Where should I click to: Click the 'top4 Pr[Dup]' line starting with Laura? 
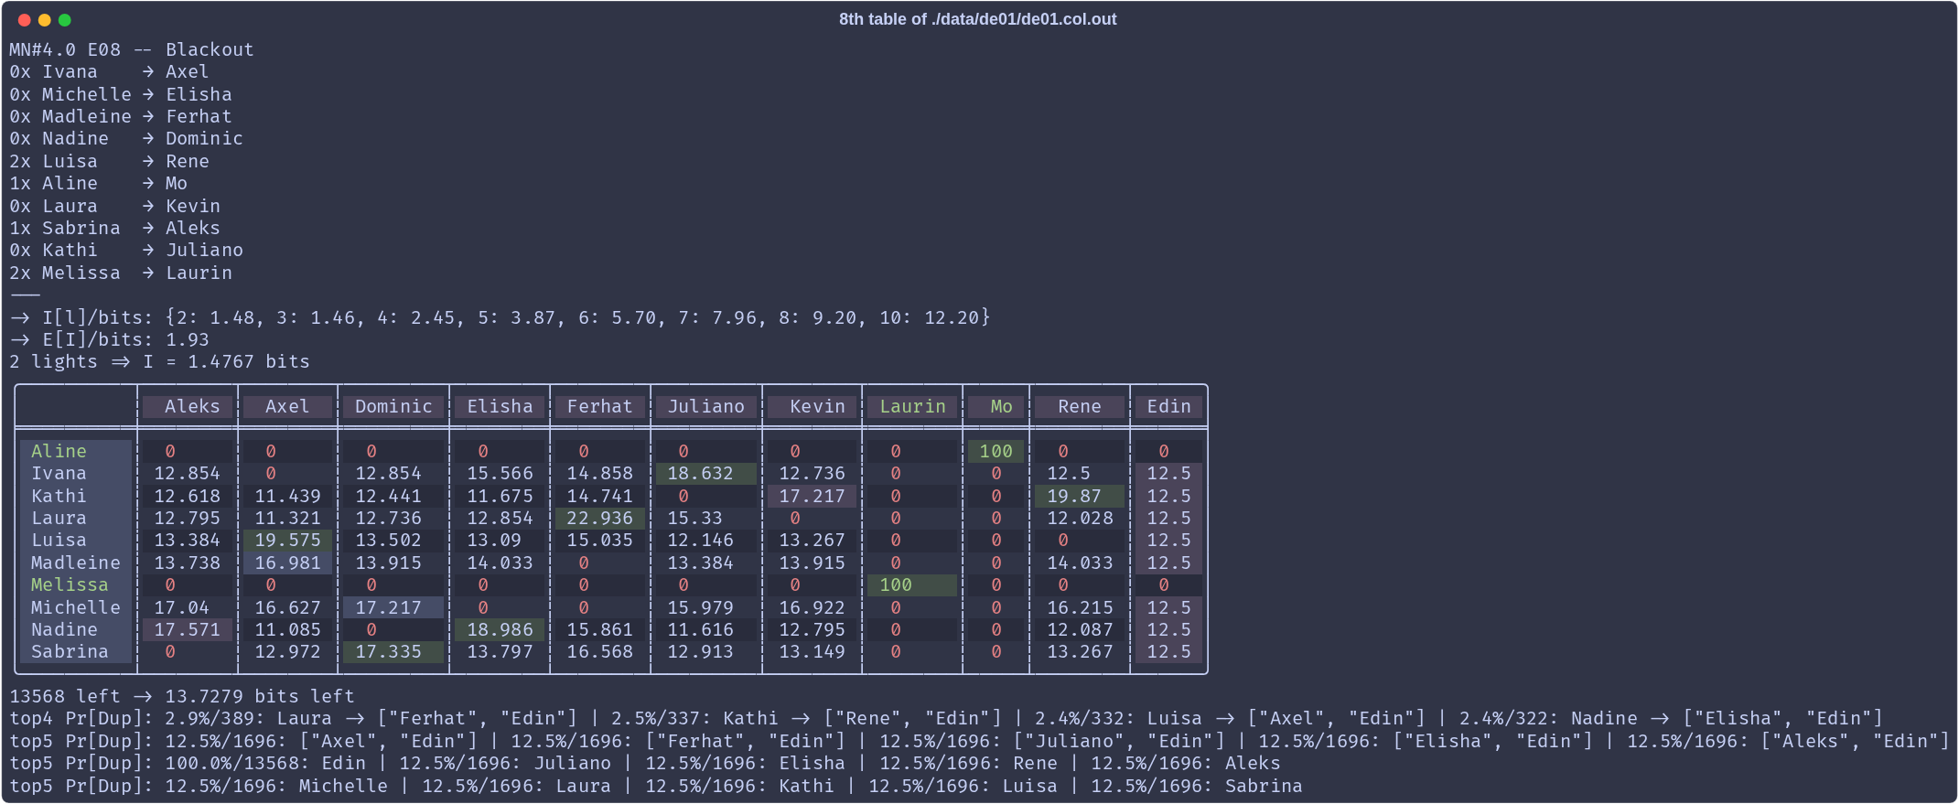[946, 718]
